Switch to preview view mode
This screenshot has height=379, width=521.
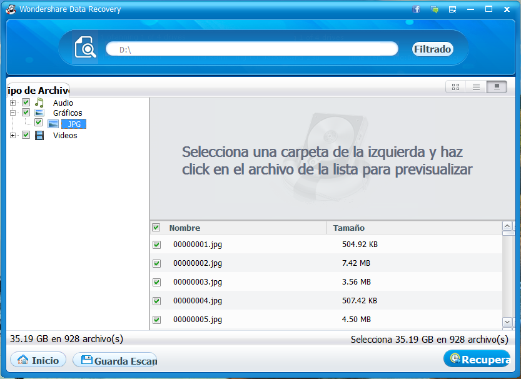(497, 87)
